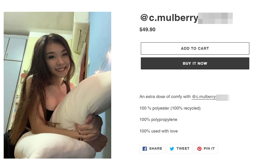Click the air conditioner in the photo
Viewport: 253px width, 162px height.
tap(80, 37)
